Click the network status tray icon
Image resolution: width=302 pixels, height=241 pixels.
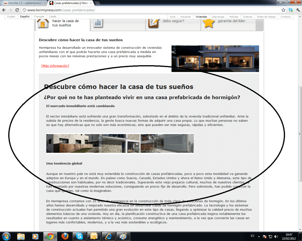[x=270, y=236]
